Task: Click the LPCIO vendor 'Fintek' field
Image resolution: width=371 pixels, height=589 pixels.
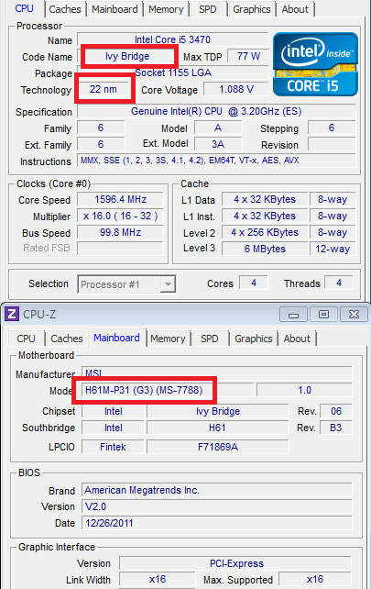Action: (113, 447)
